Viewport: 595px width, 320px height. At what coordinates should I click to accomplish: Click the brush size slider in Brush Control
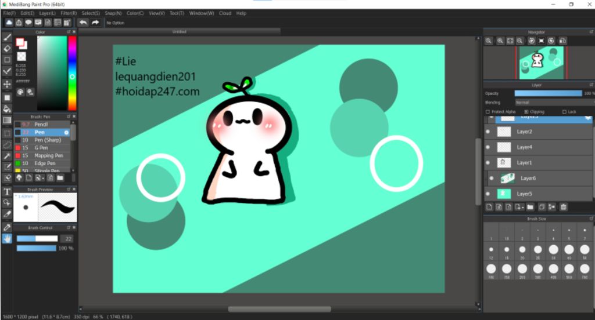click(x=37, y=239)
